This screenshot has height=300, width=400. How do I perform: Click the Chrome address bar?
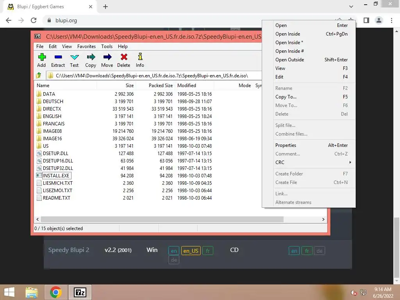[x=189, y=20]
